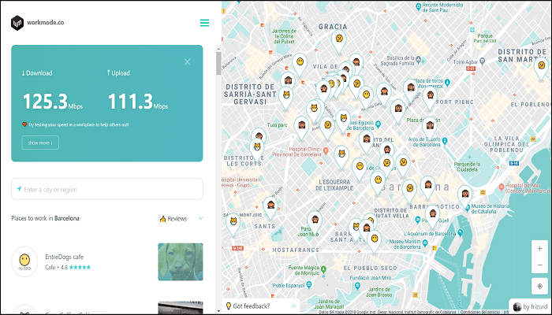
Task: Click the EntreDogs cafe dog thumbnail
Action: point(180,261)
